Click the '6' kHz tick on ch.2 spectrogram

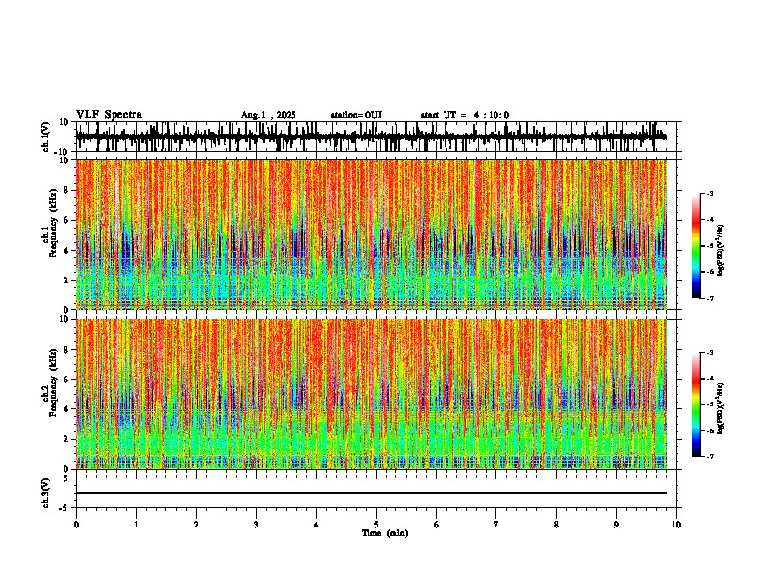pos(66,380)
